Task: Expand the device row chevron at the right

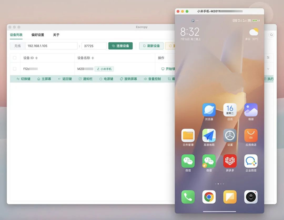Action: (x=268, y=69)
